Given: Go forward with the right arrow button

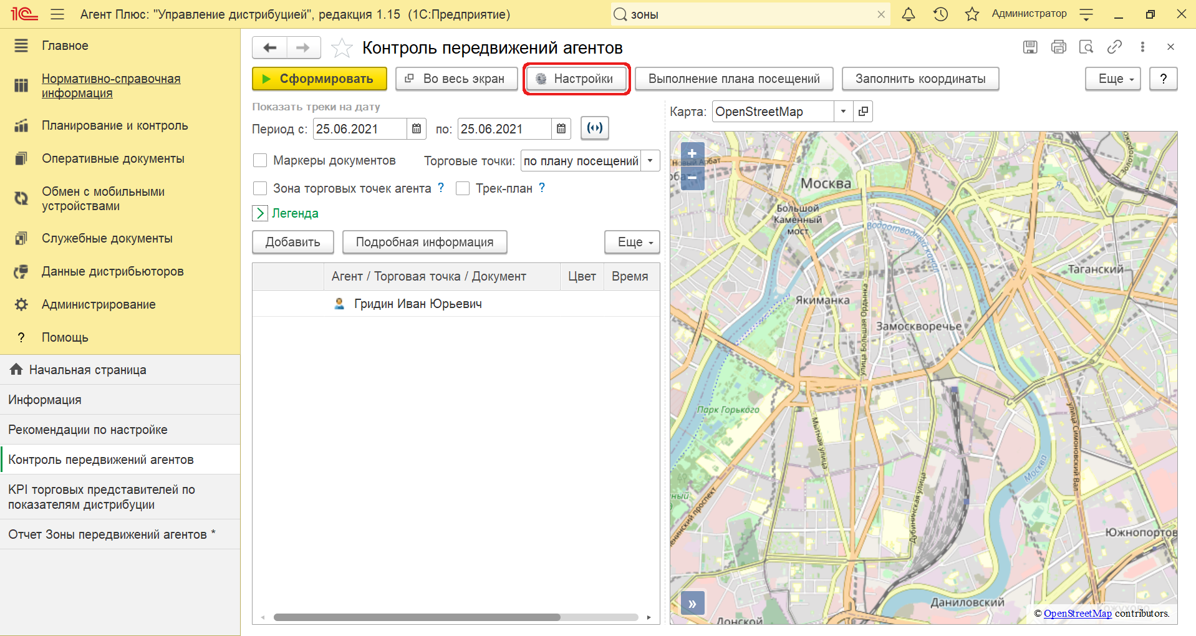Looking at the screenshot, I should [303, 47].
